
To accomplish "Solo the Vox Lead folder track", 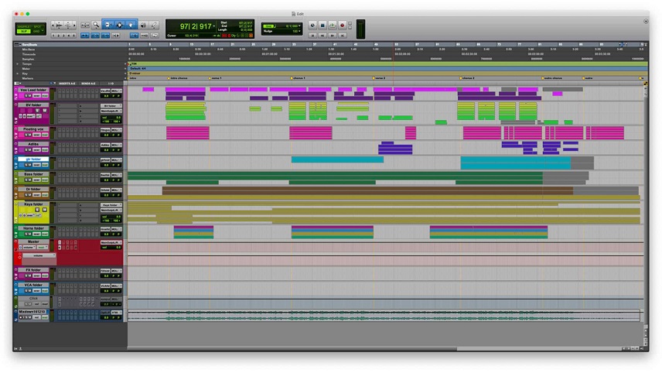I will [x=26, y=96].
